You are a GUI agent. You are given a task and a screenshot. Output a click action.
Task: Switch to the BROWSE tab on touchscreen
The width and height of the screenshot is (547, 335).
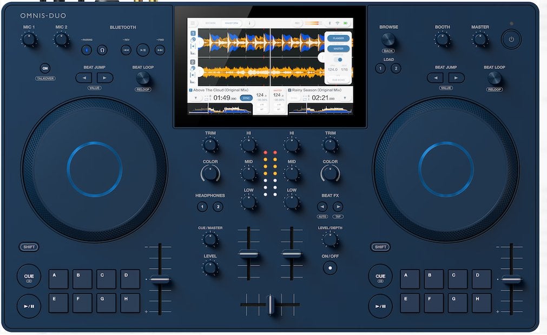[x=210, y=23]
